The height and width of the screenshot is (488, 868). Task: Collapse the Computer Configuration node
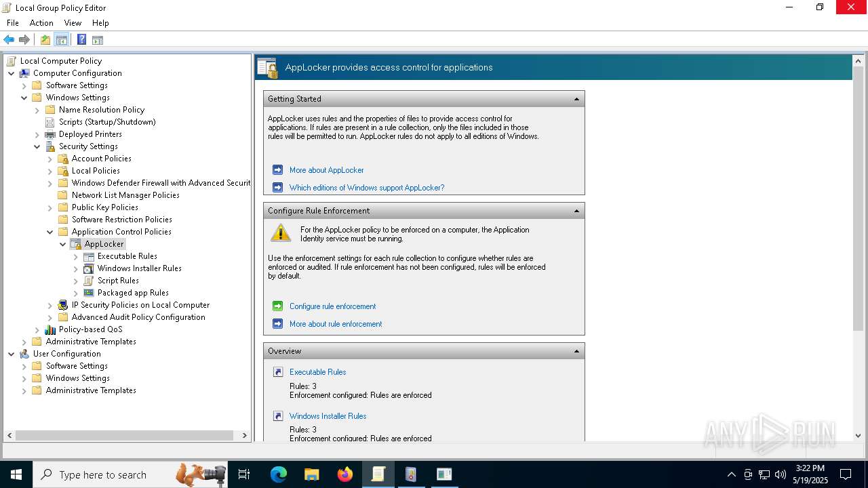tap(12, 73)
